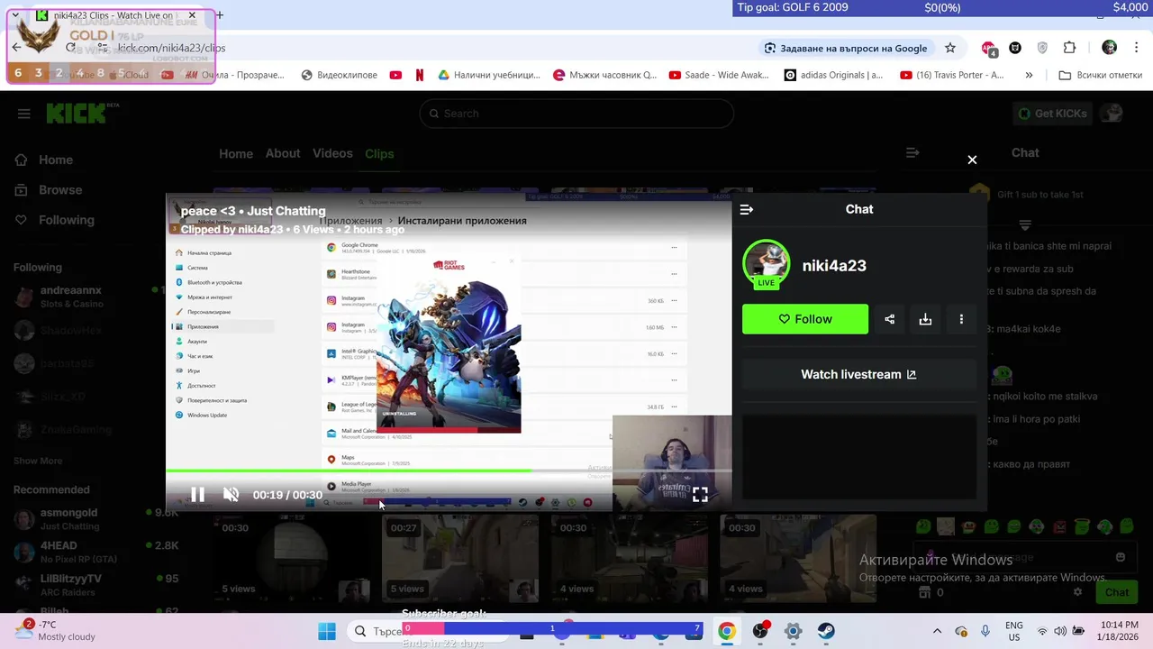This screenshot has height=649, width=1153.
Task: Open chat settings gear icon
Action: [x=1077, y=592]
